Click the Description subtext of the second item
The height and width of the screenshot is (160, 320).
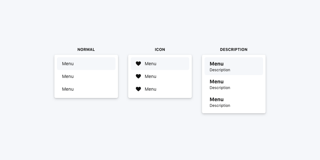click(220, 88)
